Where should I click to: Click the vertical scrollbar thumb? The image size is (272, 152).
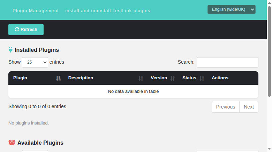(269, 51)
